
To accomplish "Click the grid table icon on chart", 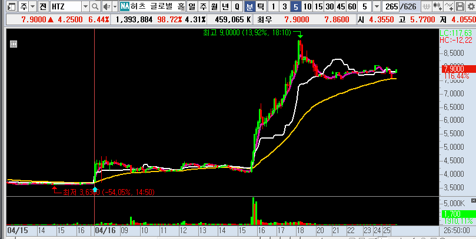I will click(x=14, y=44).
